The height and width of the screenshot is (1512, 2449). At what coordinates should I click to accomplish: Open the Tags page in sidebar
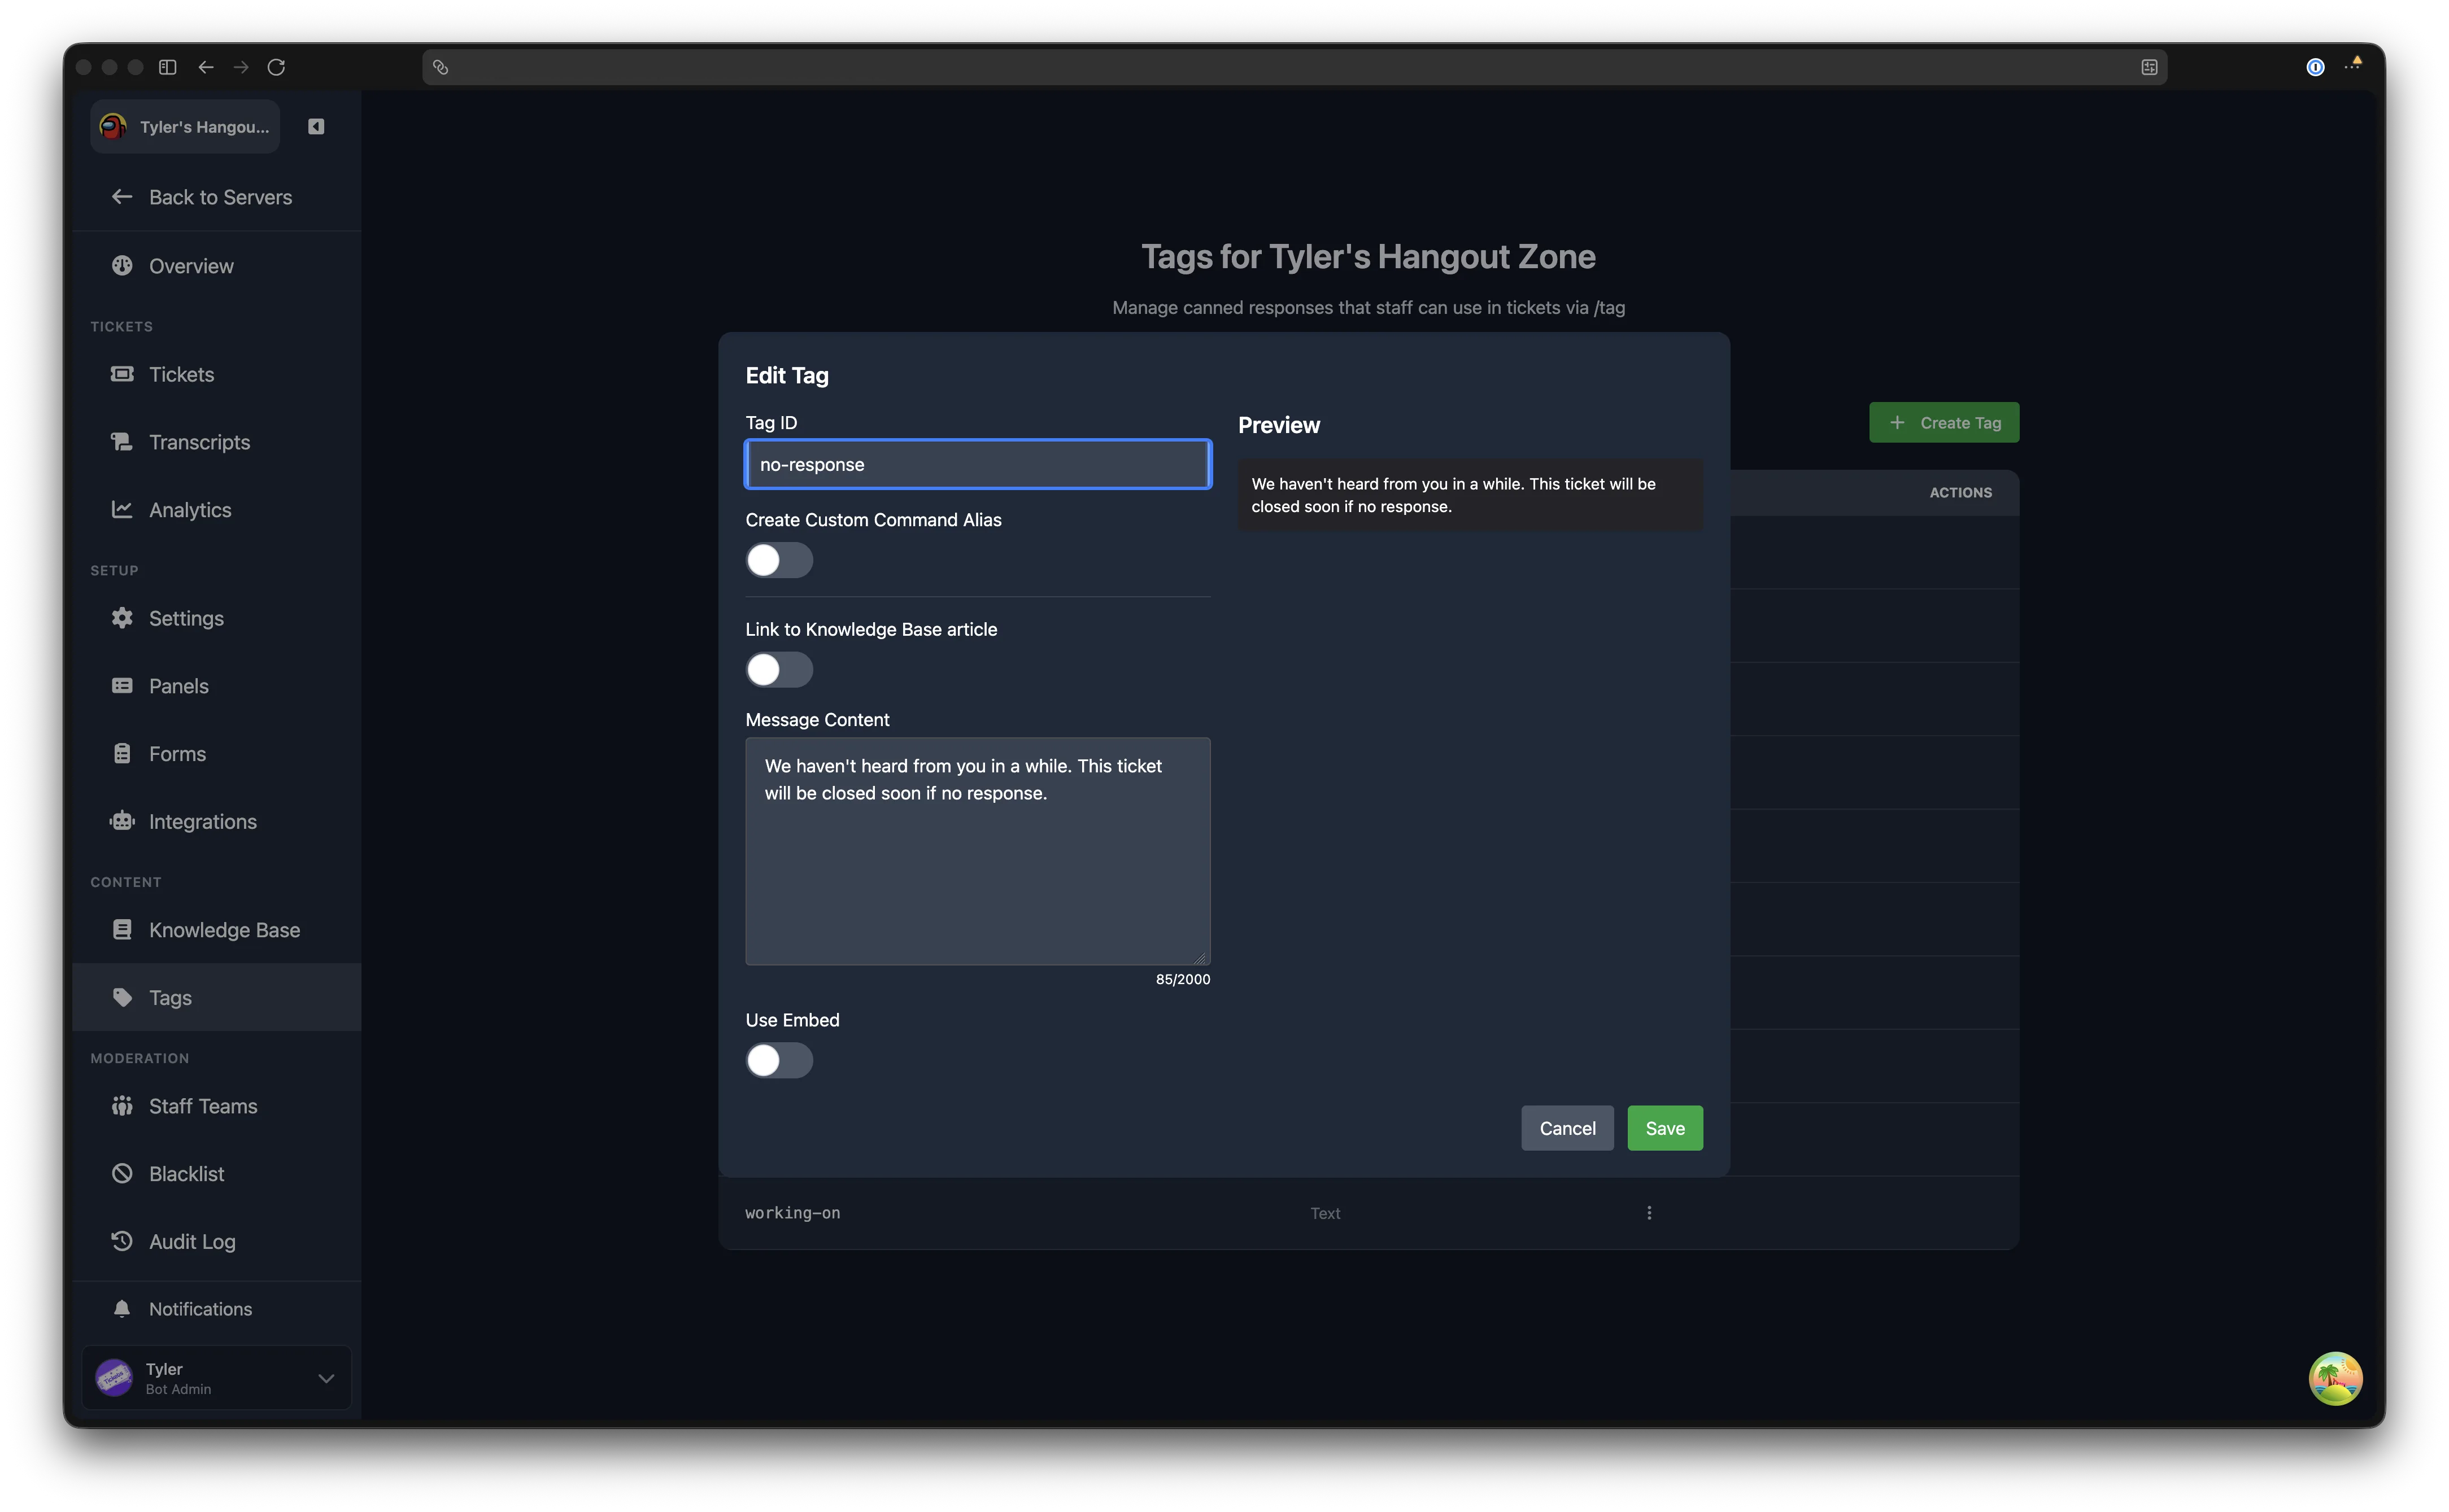pyautogui.click(x=217, y=998)
